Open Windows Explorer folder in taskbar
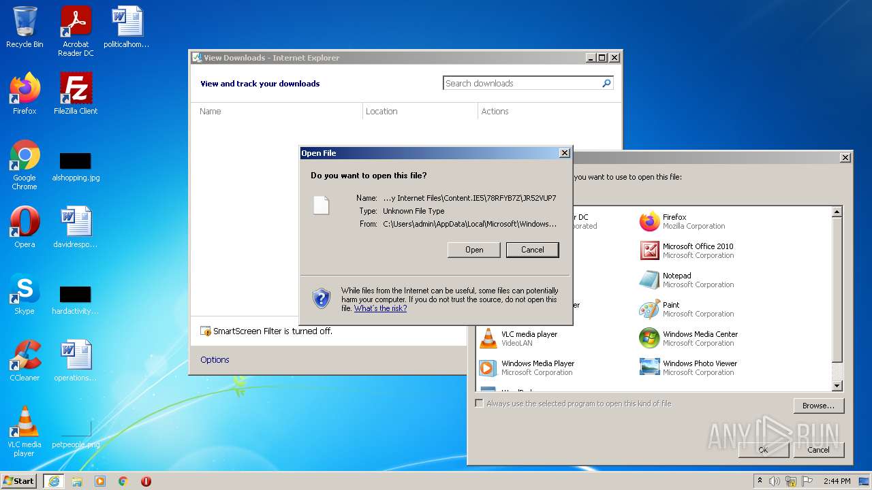This screenshot has height=490, width=872. point(77,481)
